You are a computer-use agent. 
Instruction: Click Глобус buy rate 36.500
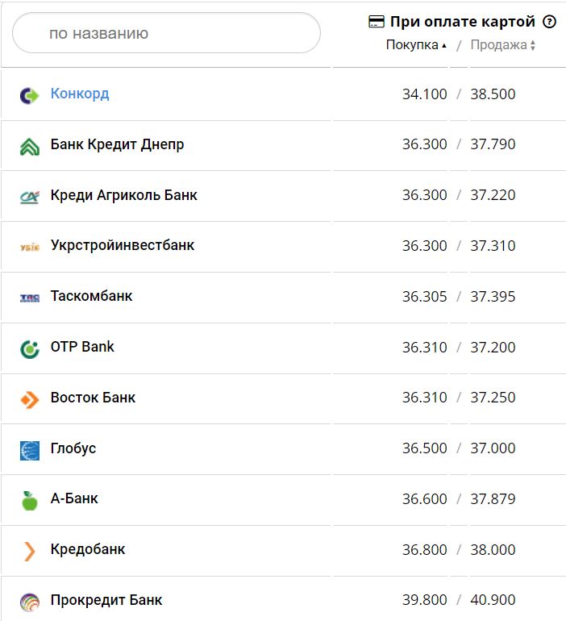tap(424, 448)
